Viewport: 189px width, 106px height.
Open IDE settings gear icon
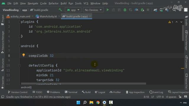[180, 10]
